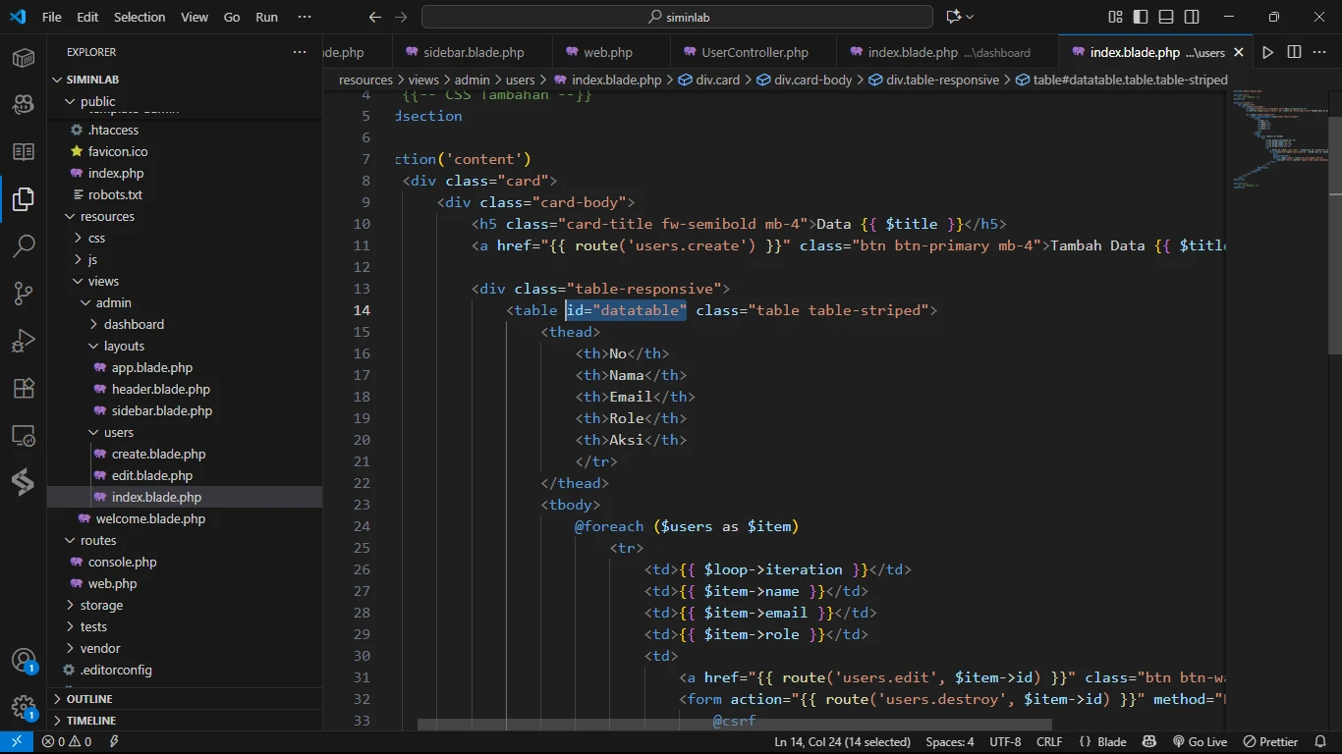1342x754 pixels.
Task: Collapse the layouts folder
Action: click(124, 346)
